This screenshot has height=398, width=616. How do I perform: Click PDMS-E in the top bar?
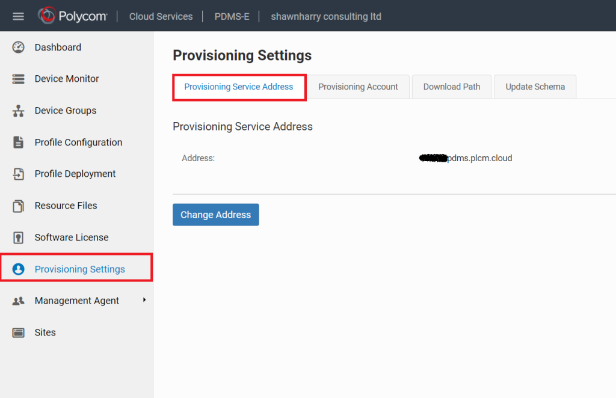(x=232, y=16)
